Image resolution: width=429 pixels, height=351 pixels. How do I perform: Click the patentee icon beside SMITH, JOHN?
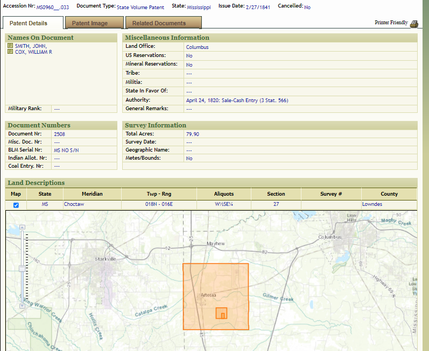[x=10, y=46]
